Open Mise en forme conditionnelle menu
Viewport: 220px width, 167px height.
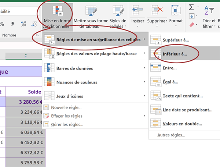[58, 17]
